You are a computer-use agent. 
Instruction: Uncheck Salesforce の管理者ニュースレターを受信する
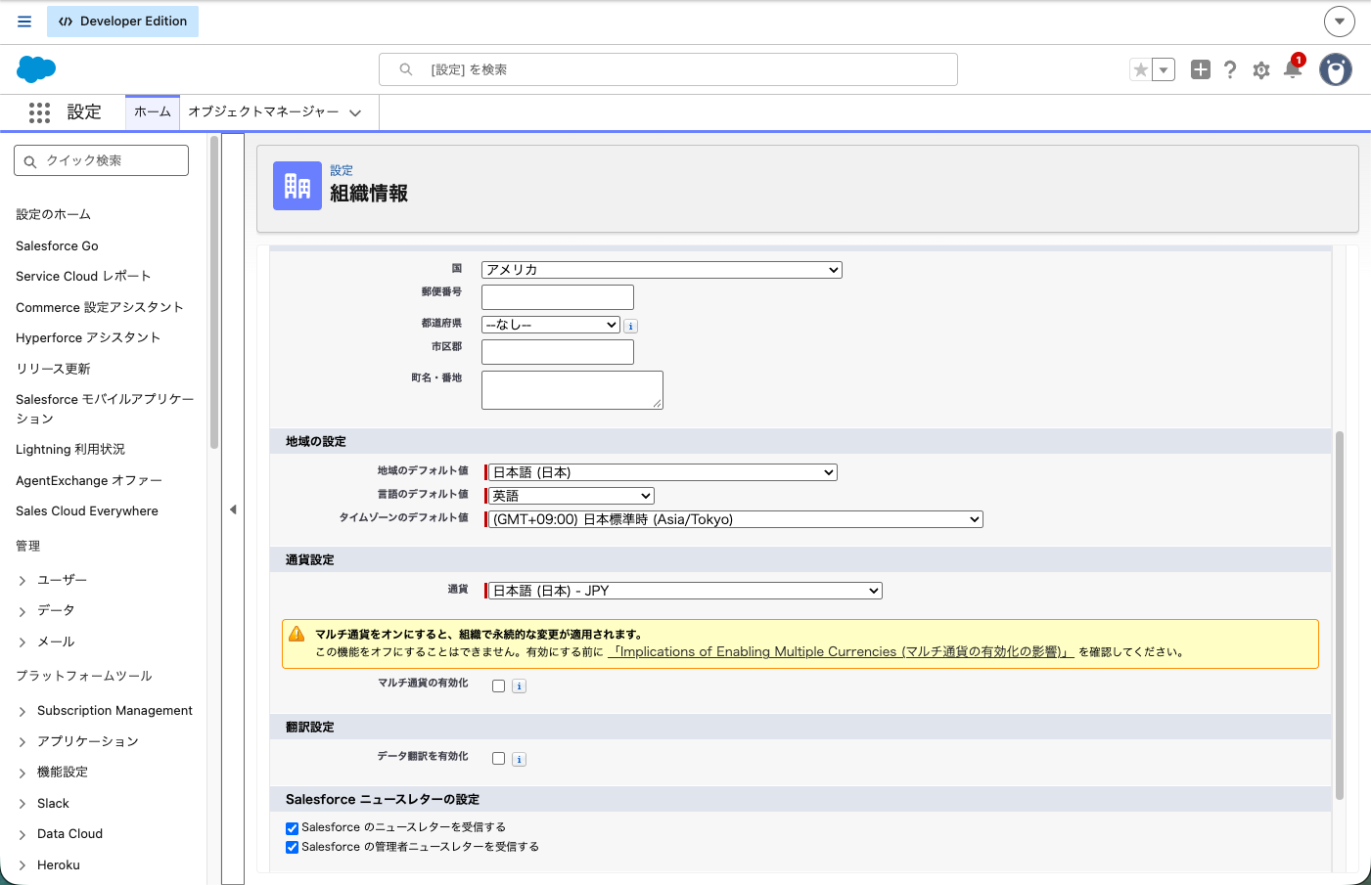coord(292,848)
